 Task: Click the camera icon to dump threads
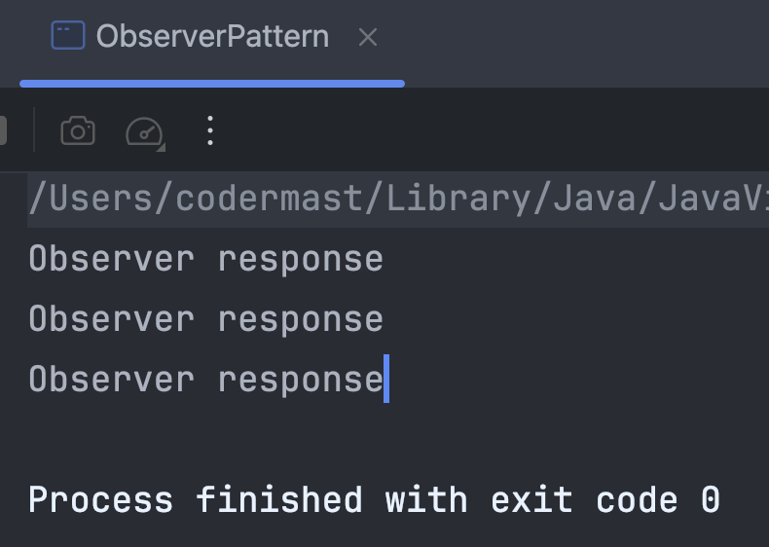click(x=78, y=130)
